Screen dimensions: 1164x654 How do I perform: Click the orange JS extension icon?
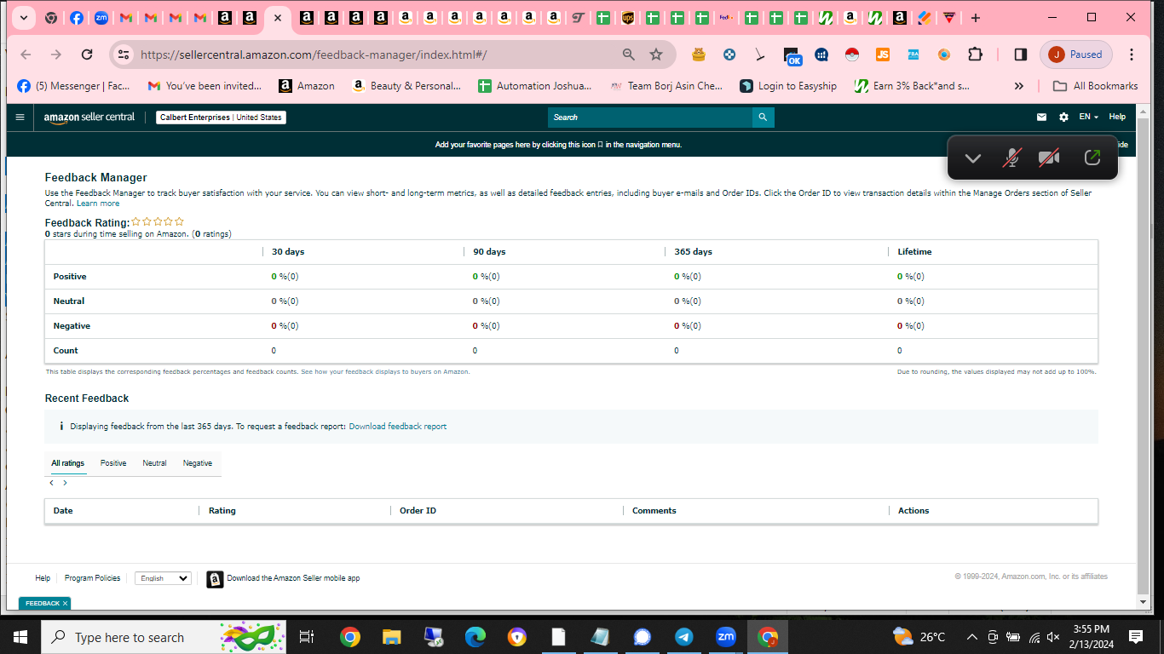tap(883, 54)
